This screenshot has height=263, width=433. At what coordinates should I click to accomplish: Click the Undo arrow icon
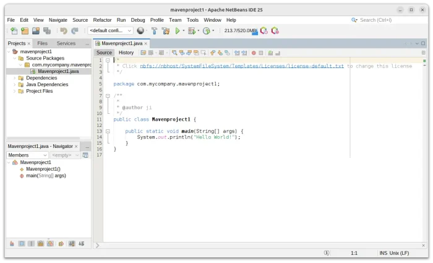pyautogui.click(x=64, y=31)
